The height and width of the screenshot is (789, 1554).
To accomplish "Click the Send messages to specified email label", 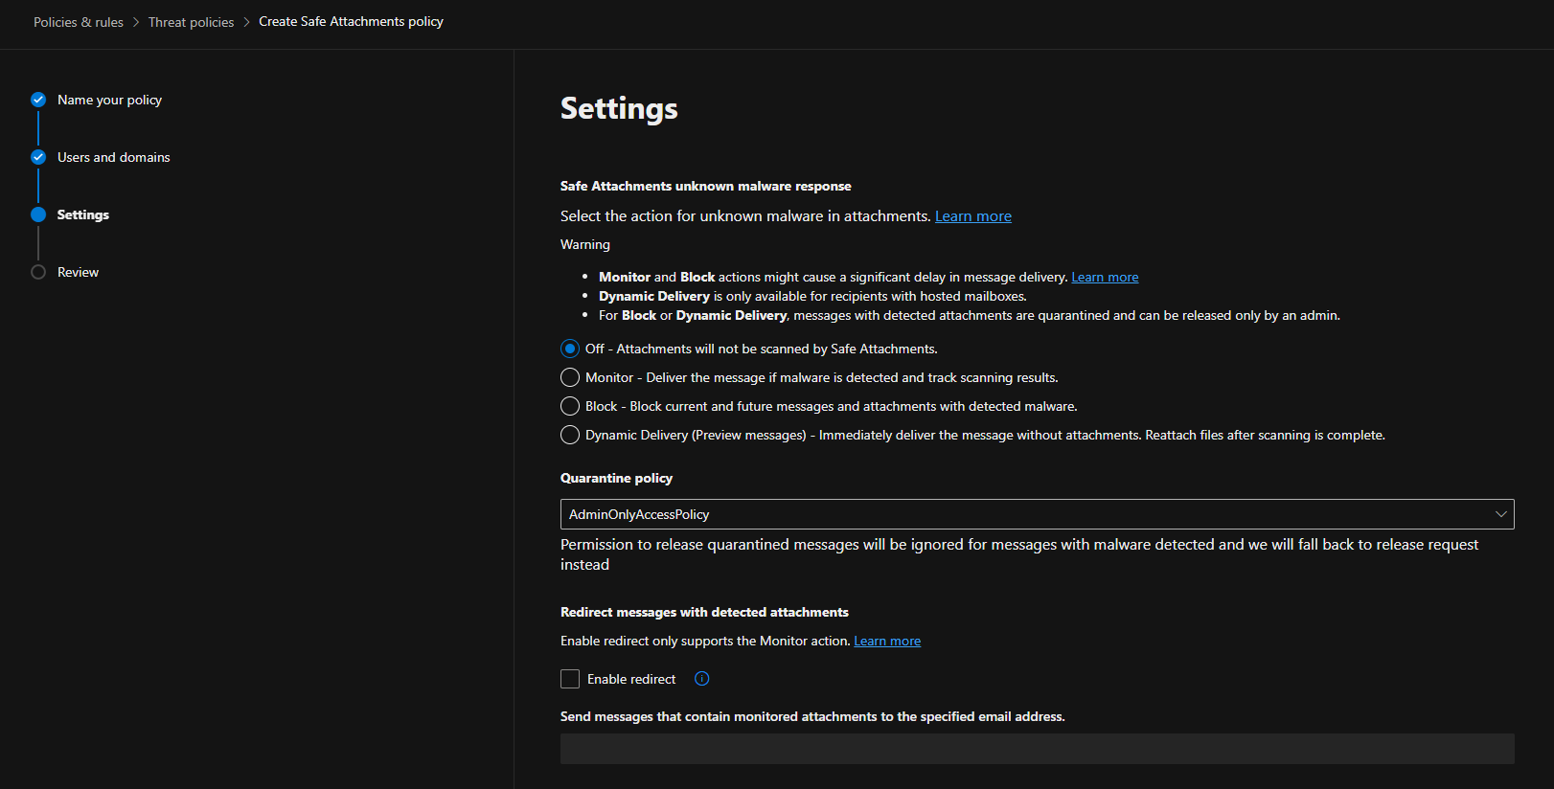I will tap(812, 716).
